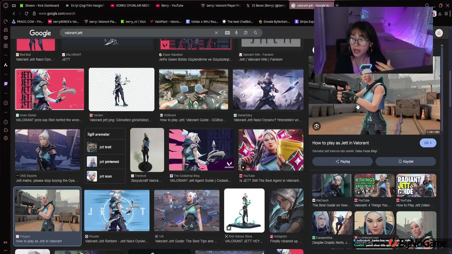Open the Yandex Jett png thumbnail

(121, 89)
